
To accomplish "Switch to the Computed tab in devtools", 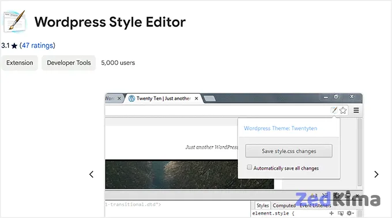I will (x=284, y=205).
